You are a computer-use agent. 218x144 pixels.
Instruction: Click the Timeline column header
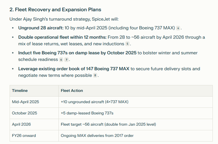point(34,91)
